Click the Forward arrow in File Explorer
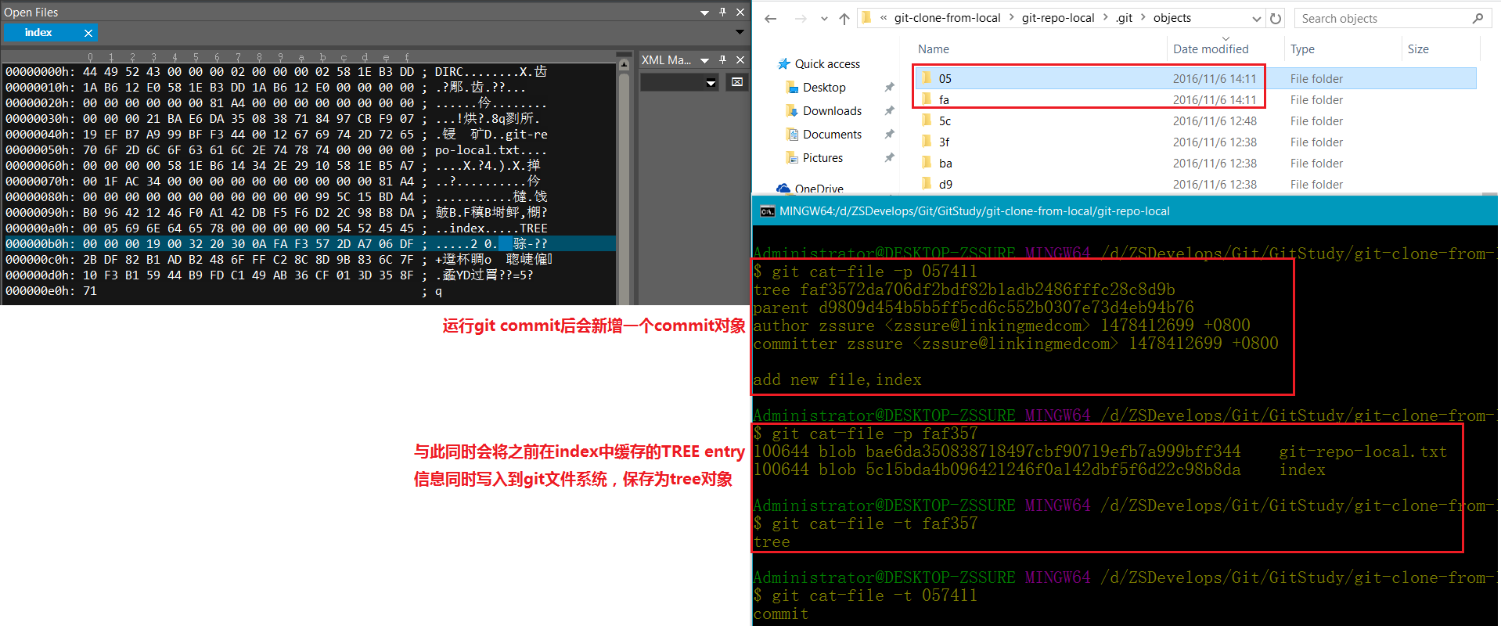This screenshot has width=1501, height=626. click(x=800, y=19)
